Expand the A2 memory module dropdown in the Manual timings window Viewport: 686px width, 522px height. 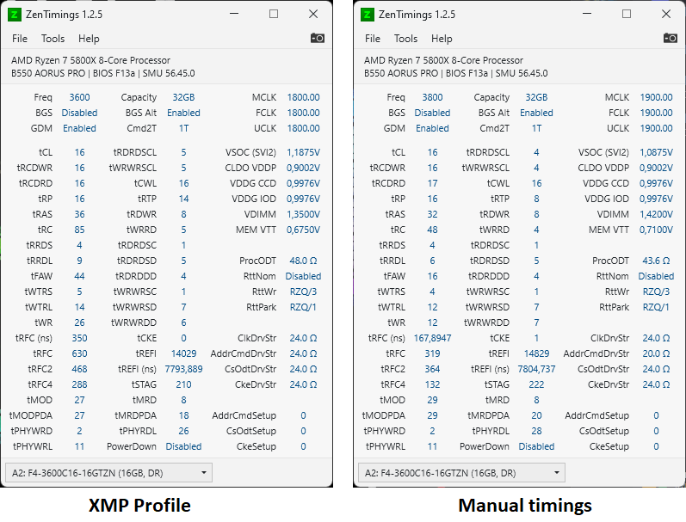pyautogui.click(x=461, y=473)
